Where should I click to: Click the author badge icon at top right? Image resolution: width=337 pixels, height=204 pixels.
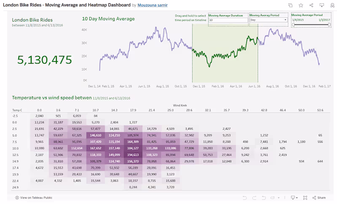[x=332, y=5]
